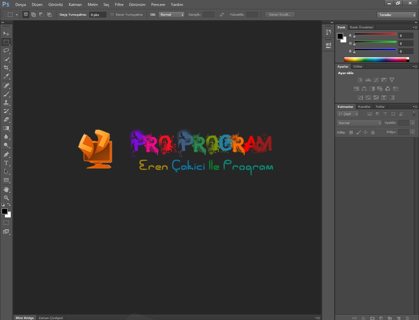419x320 pixels.
Task: Open the layer blend mode dropdown
Action: tap(359, 123)
